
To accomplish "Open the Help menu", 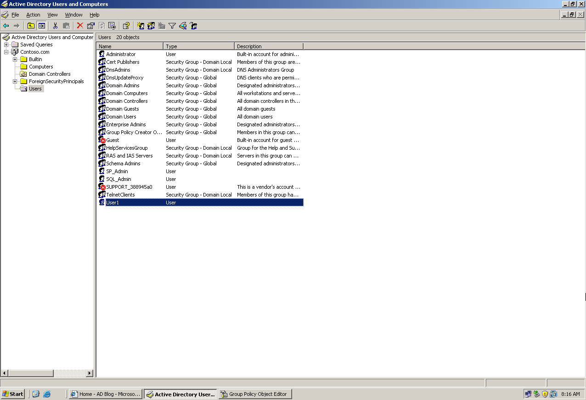I will coord(94,15).
